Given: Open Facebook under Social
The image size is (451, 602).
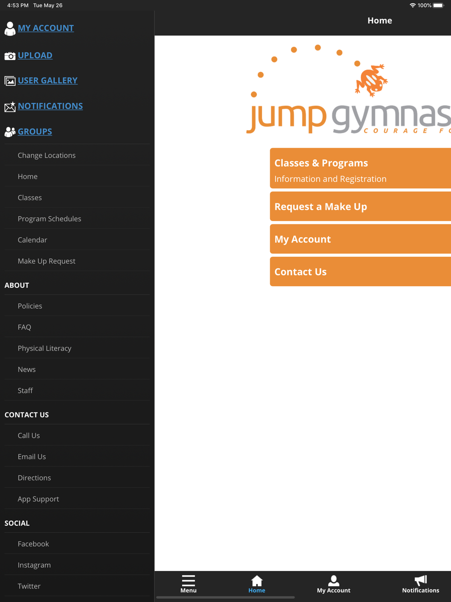Looking at the screenshot, I should [x=77, y=544].
